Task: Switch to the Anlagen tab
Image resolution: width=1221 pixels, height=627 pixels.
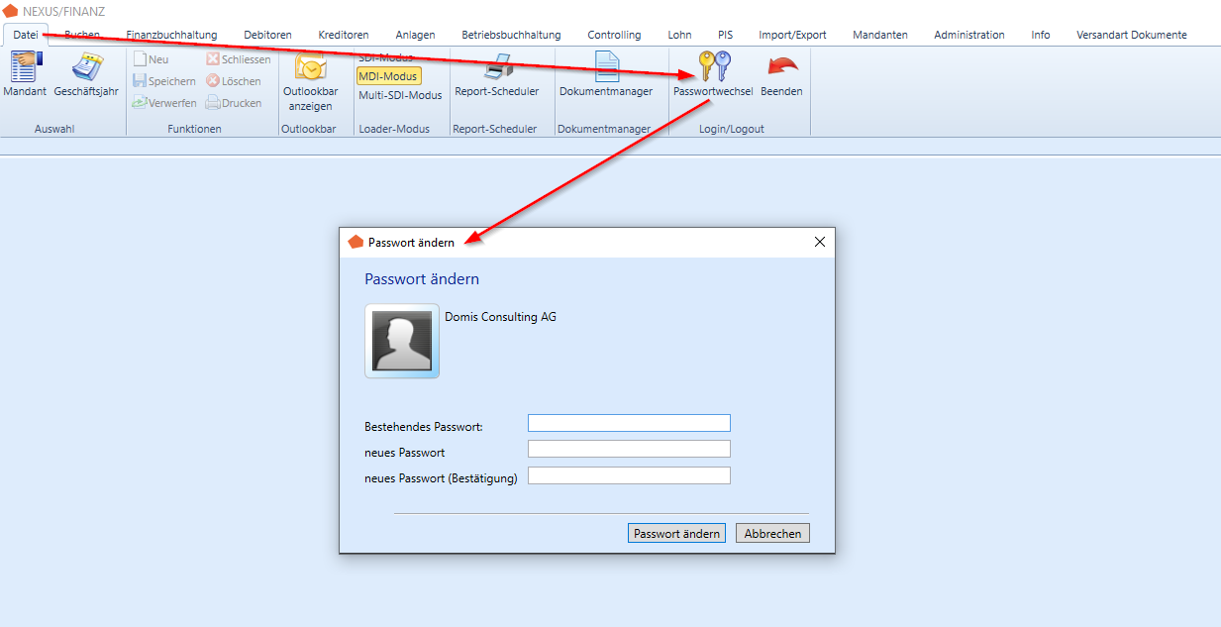Action: [415, 35]
